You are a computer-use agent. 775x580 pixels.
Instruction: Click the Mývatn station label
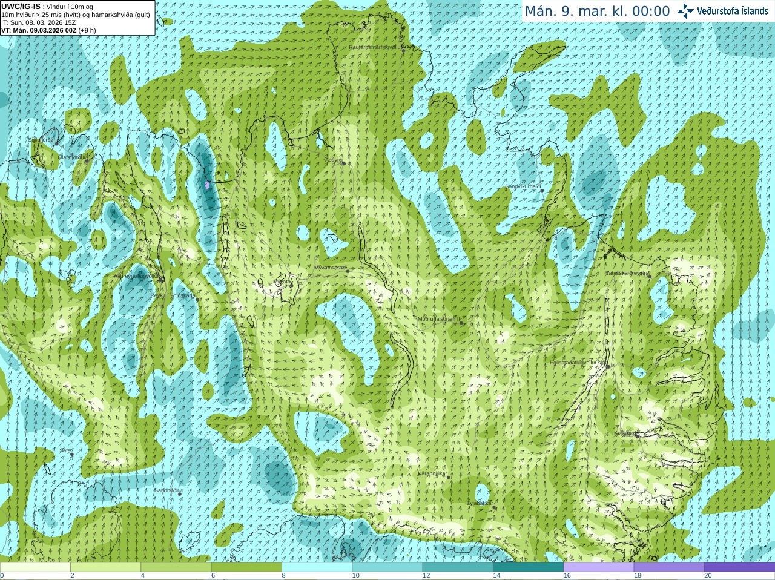click(x=282, y=281)
